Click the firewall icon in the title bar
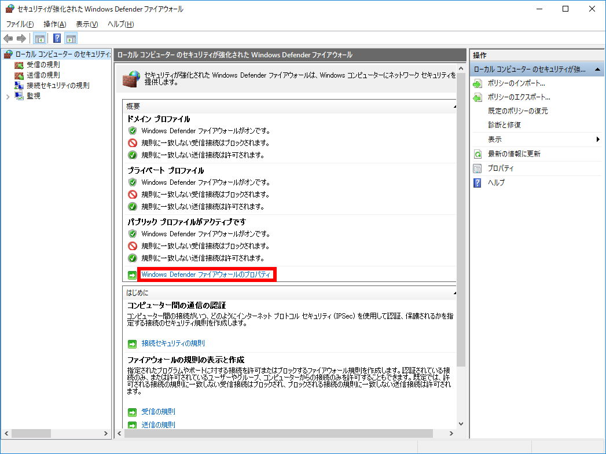The height and width of the screenshot is (454, 606). [x=10, y=9]
